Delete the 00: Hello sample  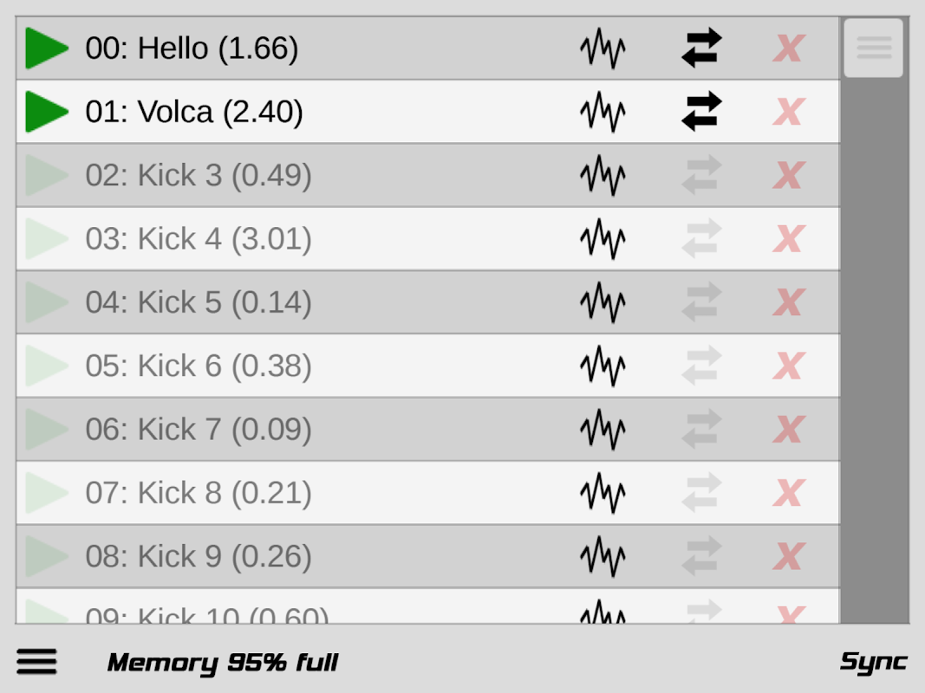[789, 49]
